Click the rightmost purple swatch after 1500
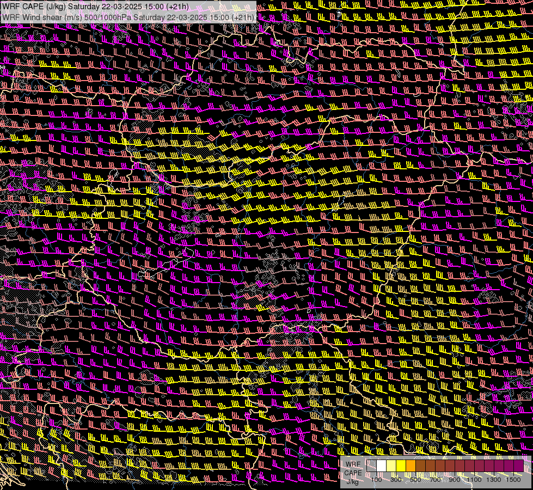 point(518,465)
